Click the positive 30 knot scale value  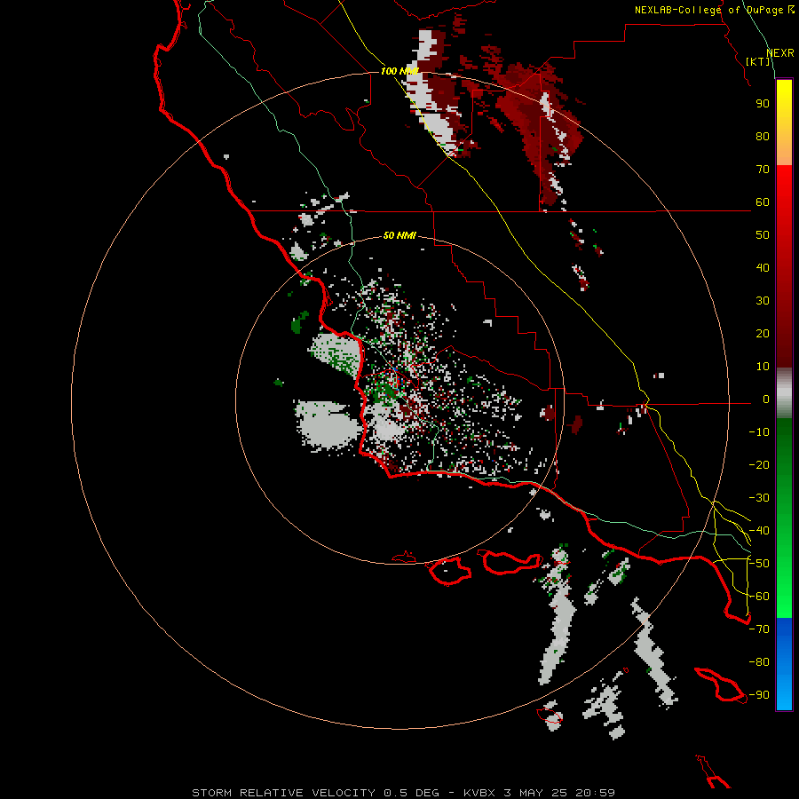(x=763, y=301)
